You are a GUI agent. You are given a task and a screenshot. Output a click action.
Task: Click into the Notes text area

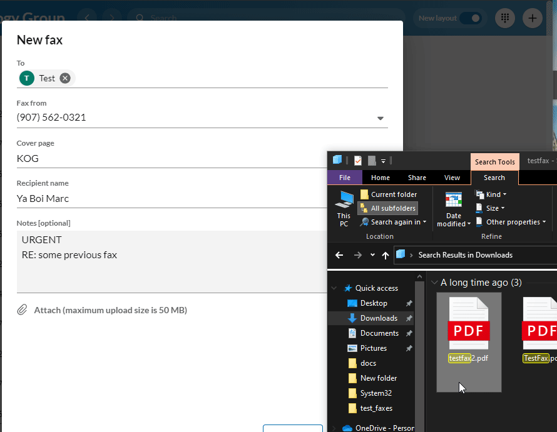171,261
